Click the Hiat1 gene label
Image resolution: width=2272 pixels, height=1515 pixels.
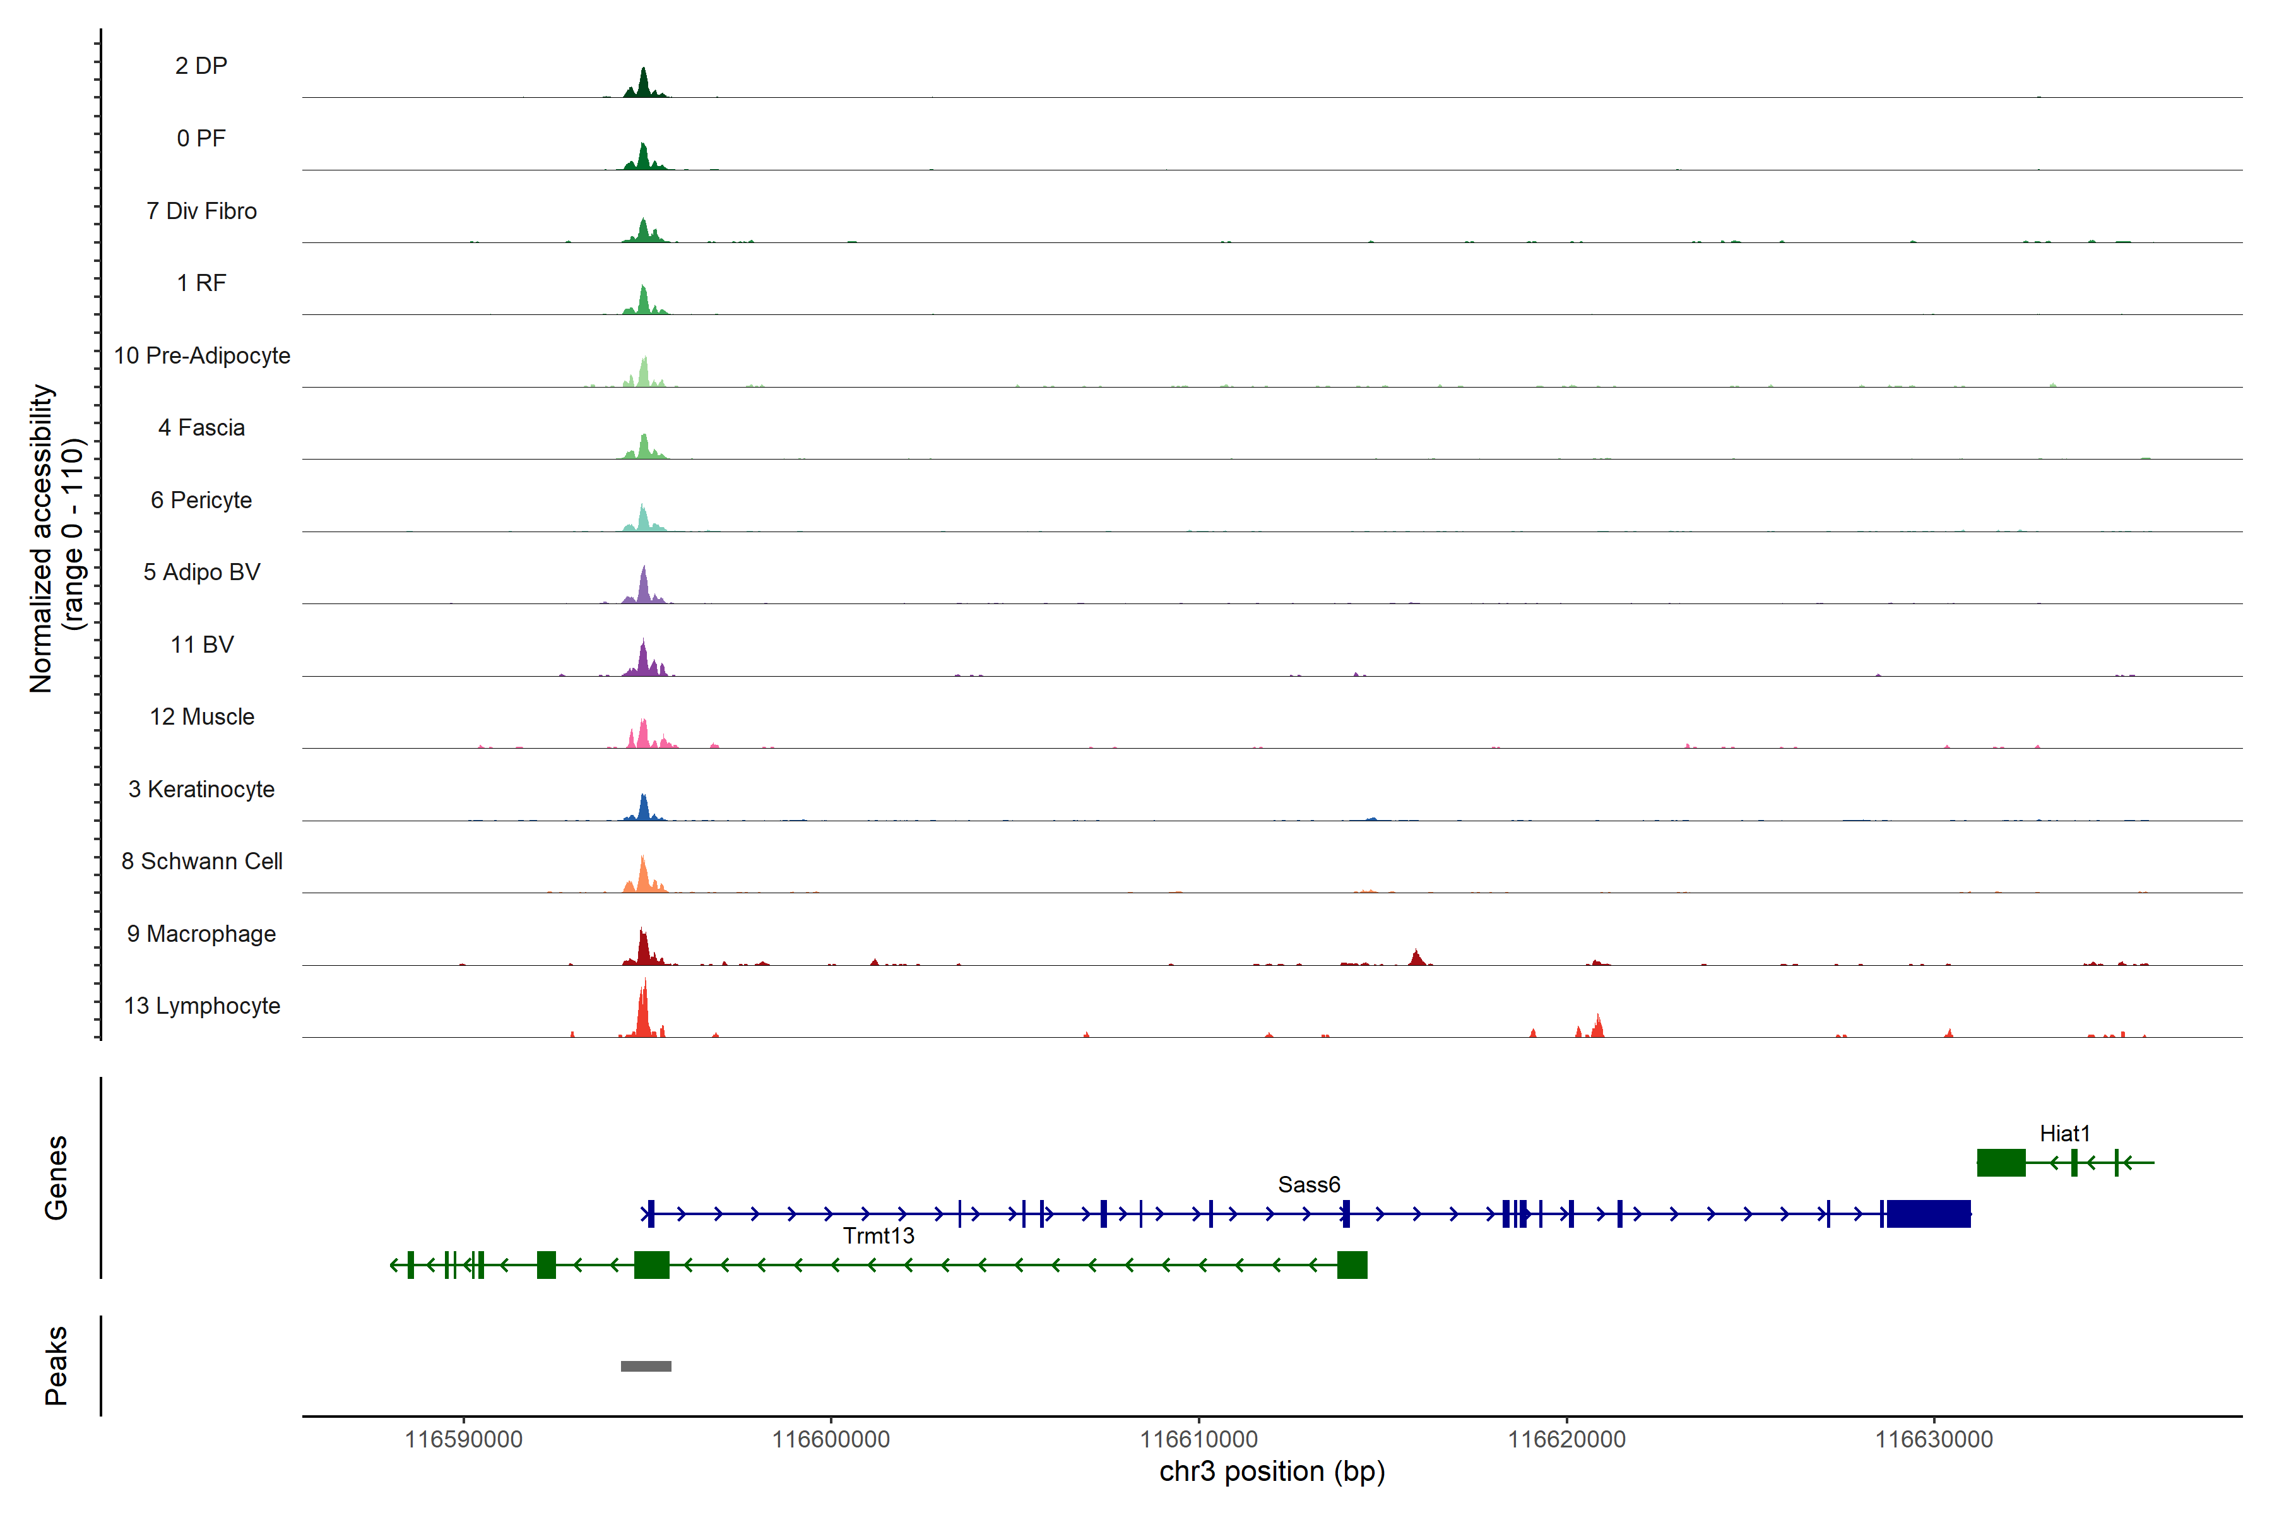pos(2064,1132)
